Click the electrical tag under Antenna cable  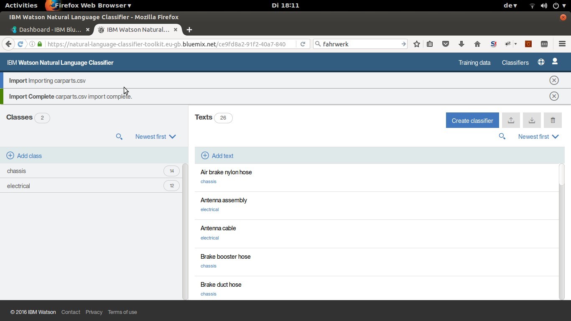point(209,238)
